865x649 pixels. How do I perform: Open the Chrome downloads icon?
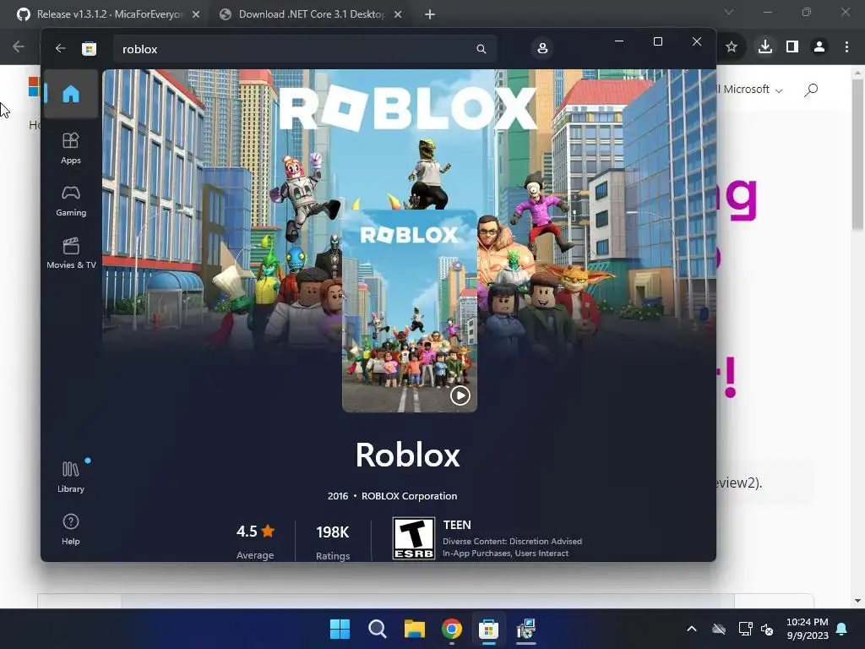(x=764, y=47)
